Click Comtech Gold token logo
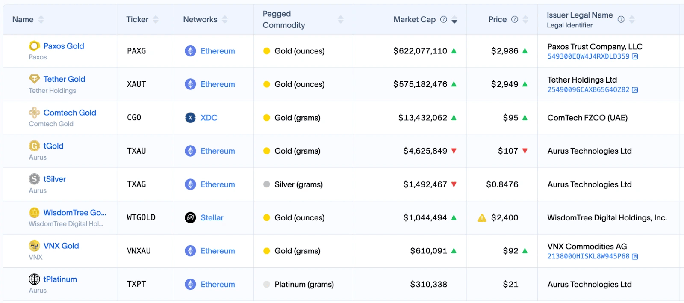The width and height of the screenshot is (684, 303). (34, 113)
